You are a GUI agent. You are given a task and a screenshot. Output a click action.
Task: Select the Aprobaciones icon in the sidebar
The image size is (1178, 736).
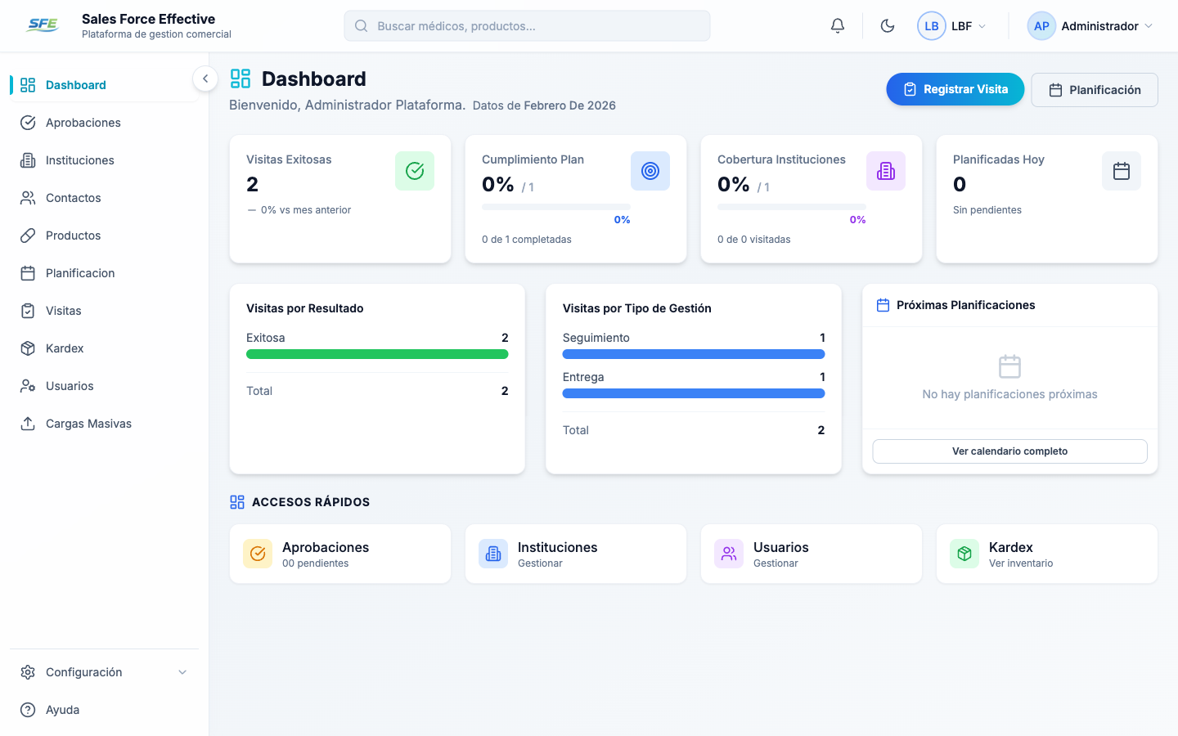(x=27, y=123)
